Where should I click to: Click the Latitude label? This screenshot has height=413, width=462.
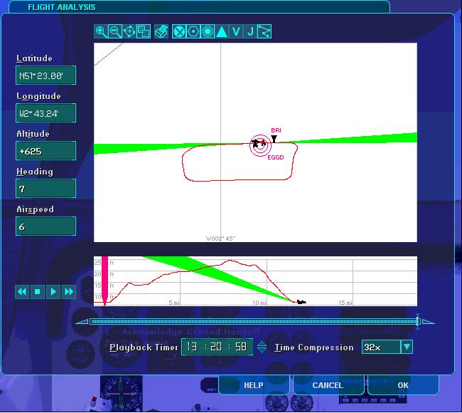point(35,58)
